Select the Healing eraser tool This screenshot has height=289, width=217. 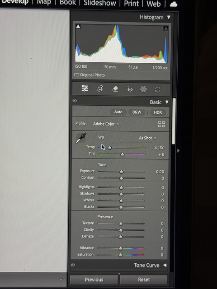pyautogui.click(x=115, y=89)
